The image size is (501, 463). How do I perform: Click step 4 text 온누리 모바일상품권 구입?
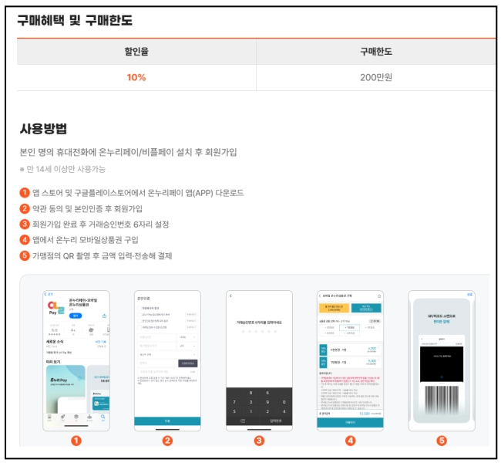point(86,240)
